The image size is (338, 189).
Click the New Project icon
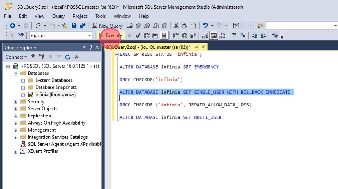click(38, 26)
